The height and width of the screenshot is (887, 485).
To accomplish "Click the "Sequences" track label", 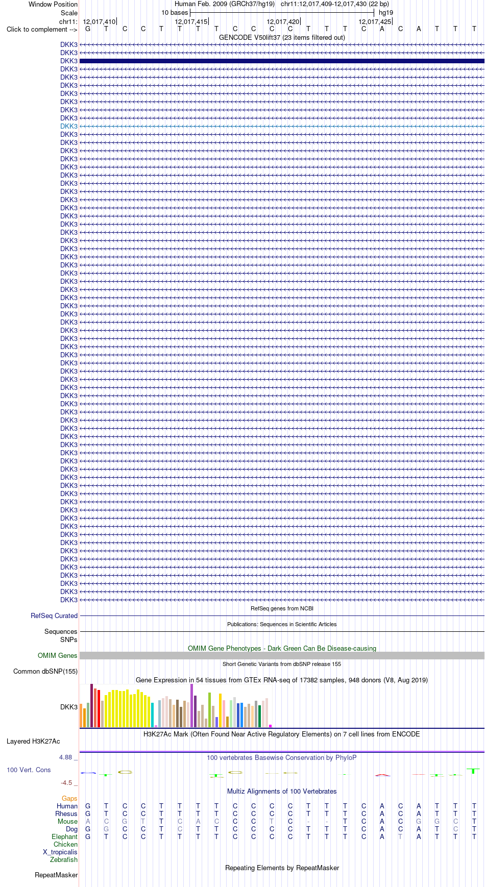I will click(x=61, y=631).
